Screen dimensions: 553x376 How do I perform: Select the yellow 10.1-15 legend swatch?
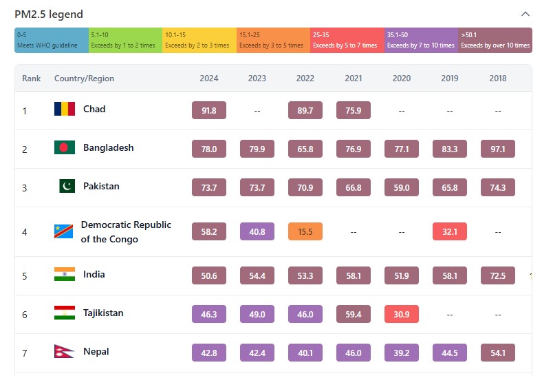[199, 40]
